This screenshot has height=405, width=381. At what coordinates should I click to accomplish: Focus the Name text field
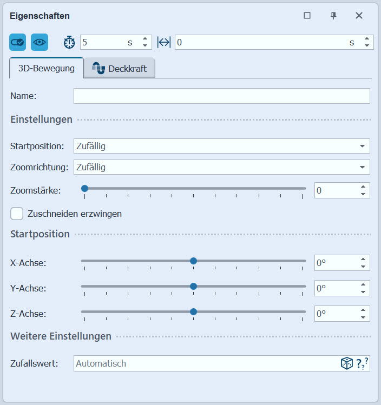click(x=221, y=96)
